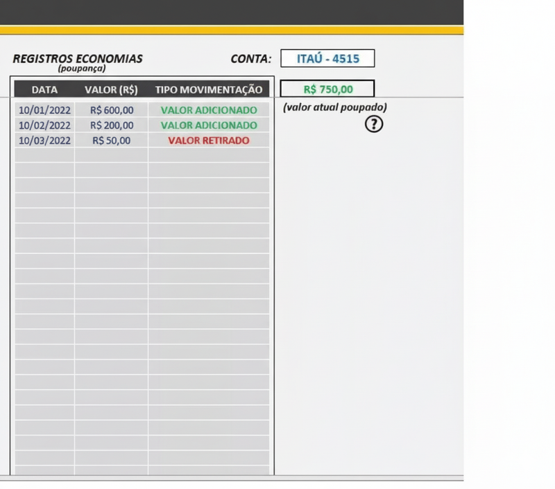Click the question mark help icon
Viewport: 555px width, 489px height.
374,124
